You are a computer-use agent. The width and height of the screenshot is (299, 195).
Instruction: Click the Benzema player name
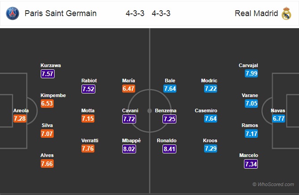[x=166, y=110]
